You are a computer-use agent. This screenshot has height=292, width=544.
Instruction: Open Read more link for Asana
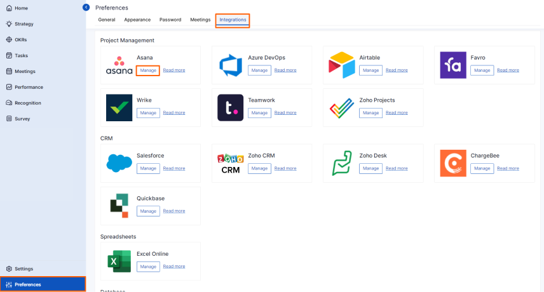point(174,70)
